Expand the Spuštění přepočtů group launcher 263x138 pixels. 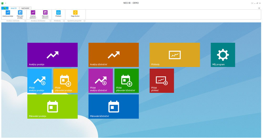coord(84,21)
